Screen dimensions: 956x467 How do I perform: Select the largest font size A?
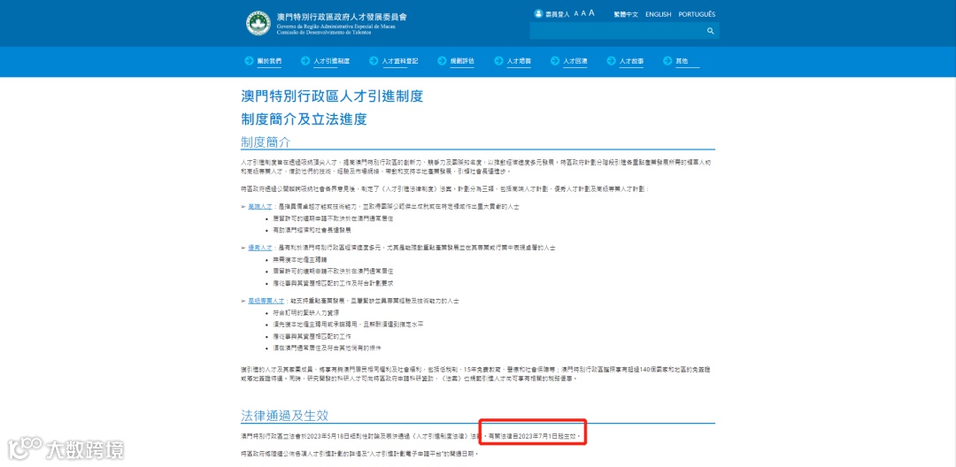tap(591, 13)
